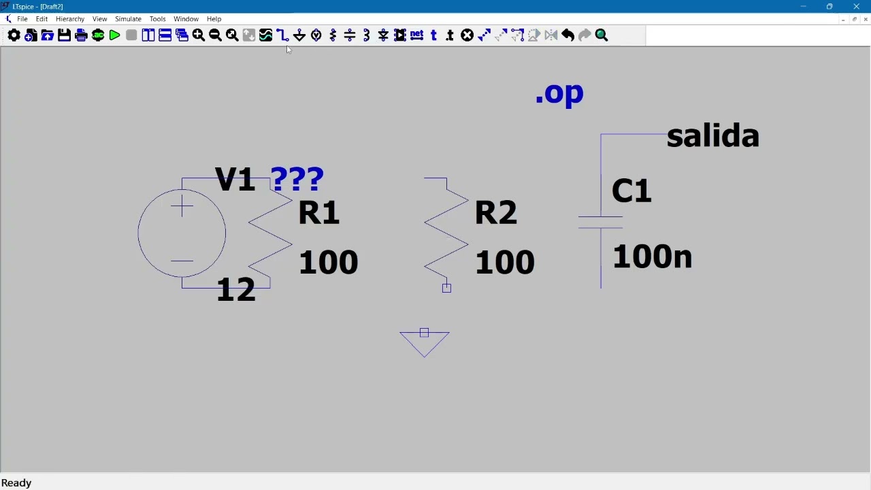This screenshot has height=490, width=871.
Task: Open the Simulate menu
Action: 128,19
